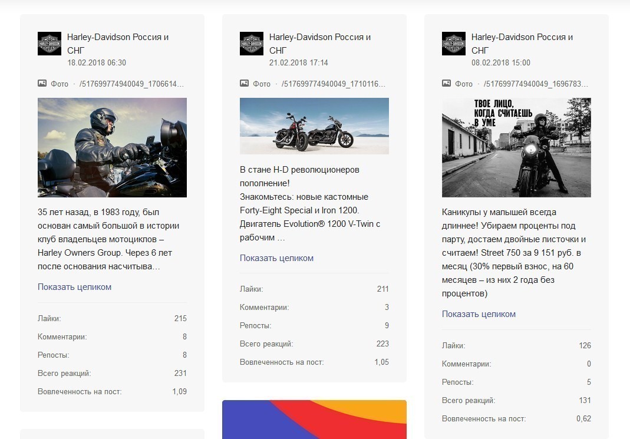Viewport: 630px width, 439px height.
Task: Click engagement per post value 1,09
Action: coord(180,391)
